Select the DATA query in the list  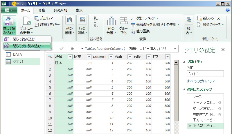(x=22, y=54)
